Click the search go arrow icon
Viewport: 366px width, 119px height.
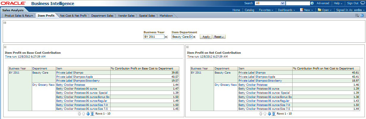click(312, 3)
